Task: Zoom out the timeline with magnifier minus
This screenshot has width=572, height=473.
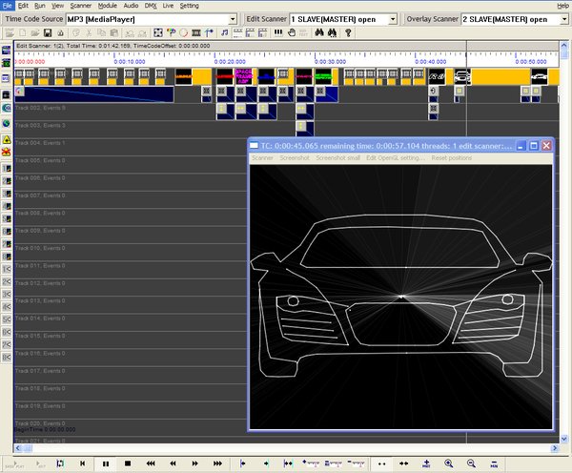Action: coord(471,463)
